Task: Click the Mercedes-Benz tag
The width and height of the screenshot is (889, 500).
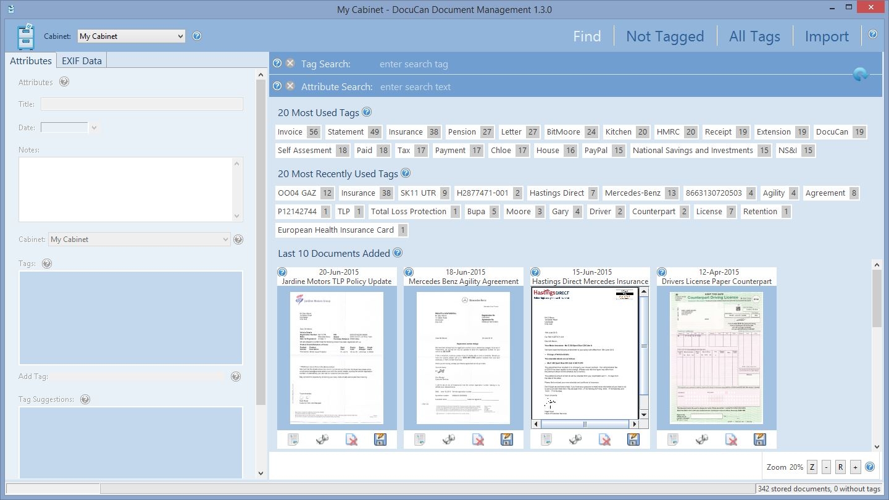Action: coord(641,193)
